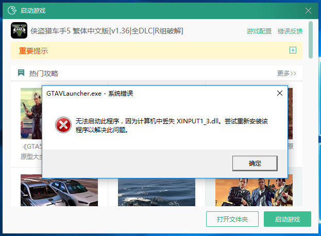The width and height of the screenshot is (321, 236).
Task: Click the vertical scrollbar thumb
Action: [x=311, y=40]
